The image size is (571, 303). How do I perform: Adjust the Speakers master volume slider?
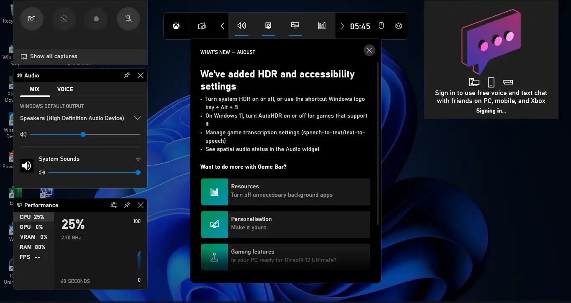[85, 134]
